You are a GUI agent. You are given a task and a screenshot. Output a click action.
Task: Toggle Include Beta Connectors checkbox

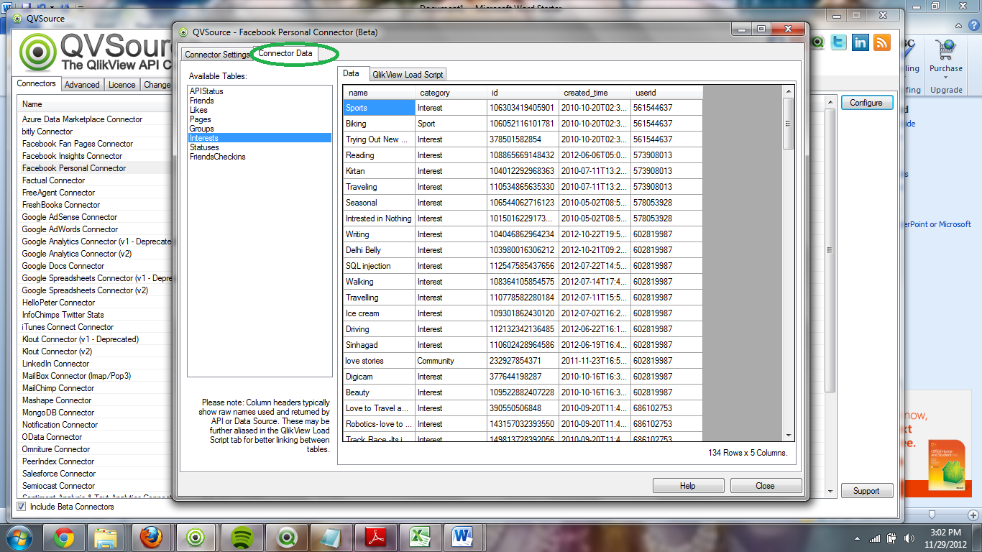(x=21, y=507)
